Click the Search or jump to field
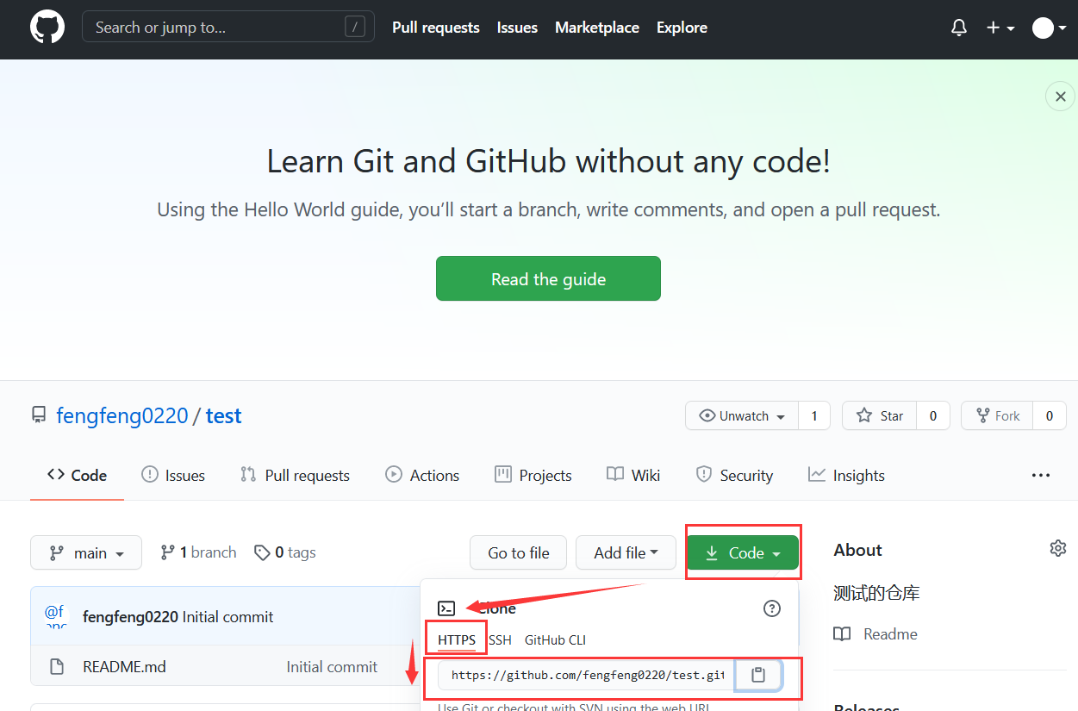1078x711 pixels. (x=228, y=27)
